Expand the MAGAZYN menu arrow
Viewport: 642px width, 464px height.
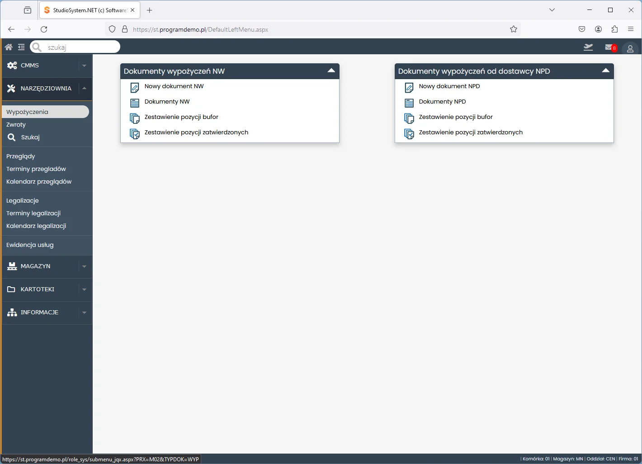click(x=84, y=266)
